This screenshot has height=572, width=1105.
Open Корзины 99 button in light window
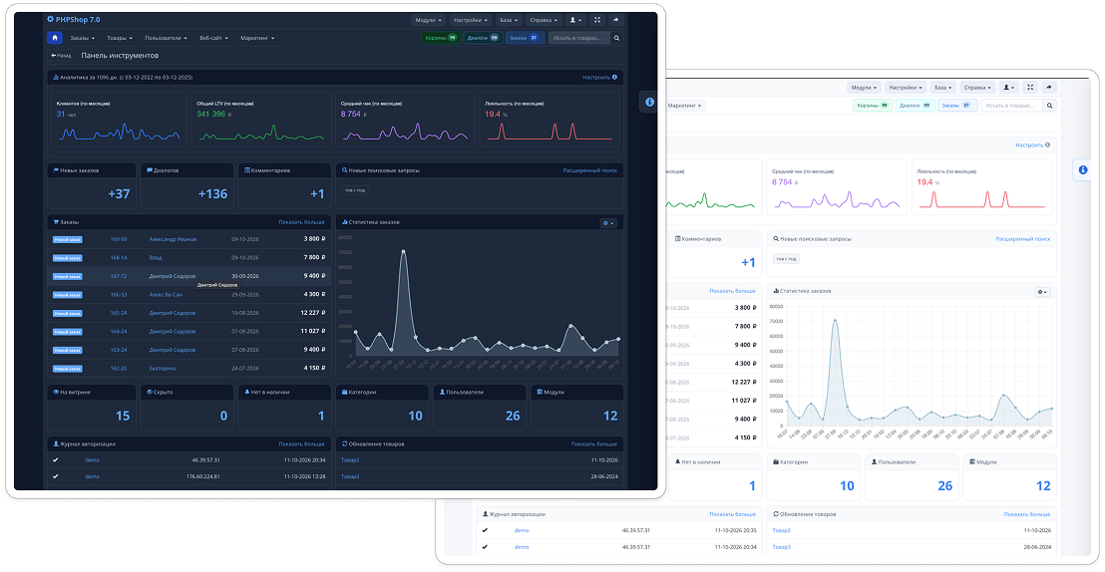pos(874,106)
